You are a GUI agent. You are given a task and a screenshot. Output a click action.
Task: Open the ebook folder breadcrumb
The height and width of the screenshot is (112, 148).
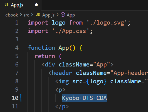[11, 15]
